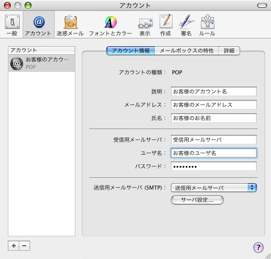The height and width of the screenshot is (259, 271).
Task: Open the 作成 composing preferences
Action: 166,25
